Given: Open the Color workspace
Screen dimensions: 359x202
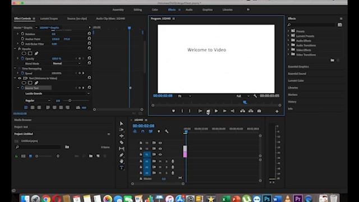Looking at the screenshot, I should click(155, 10).
